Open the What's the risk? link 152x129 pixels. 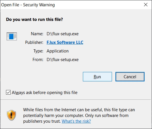[x=76, y=121]
